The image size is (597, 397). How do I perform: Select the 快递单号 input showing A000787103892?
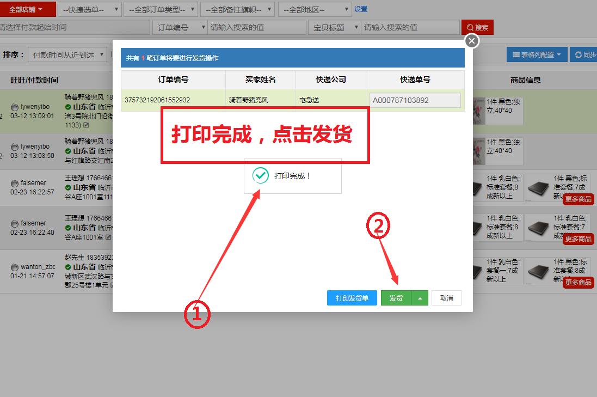[x=415, y=100]
